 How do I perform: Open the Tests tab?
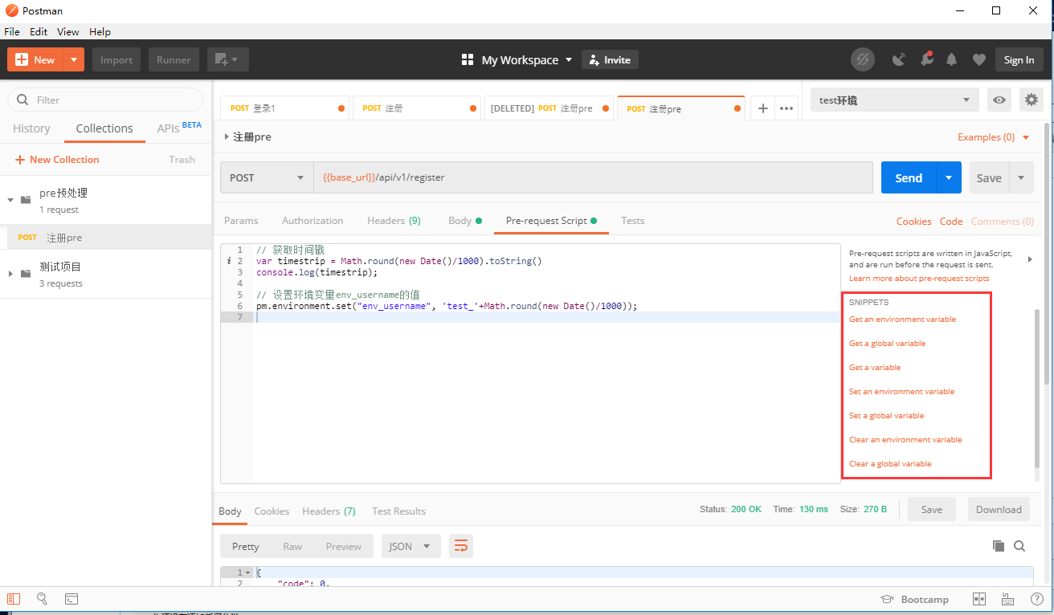point(633,220)
